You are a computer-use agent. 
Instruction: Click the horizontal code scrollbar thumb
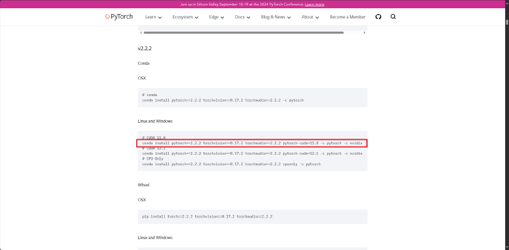pyautogui.click(x=244, y=32)
